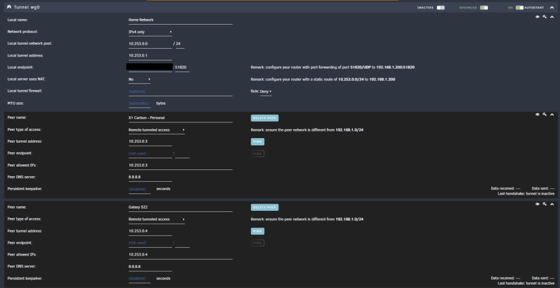This screenshot has height=288, width=560.
Task: Focus the Local tunnel firewall optional field
Action: click(x=180, y=92)
